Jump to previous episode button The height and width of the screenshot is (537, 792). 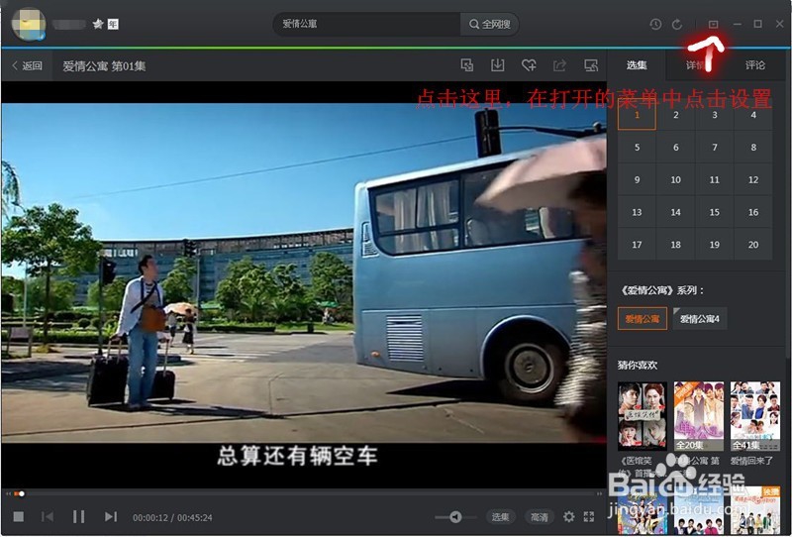click(x=48, y=516)
